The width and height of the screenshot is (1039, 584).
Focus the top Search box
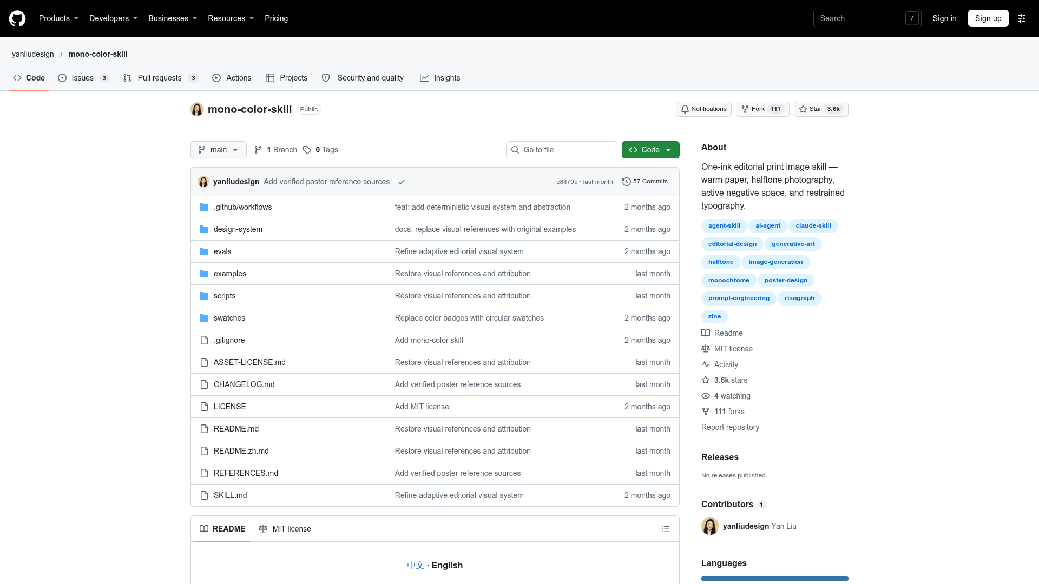[867, 18]
